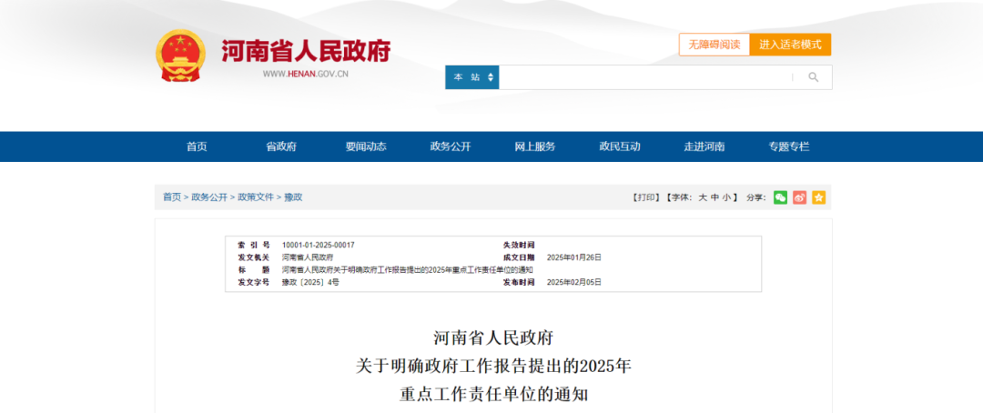This screenshot has height=413, width=983.
Task: Click the 无障碍阅读 button
Action: [x=714, y=45]
